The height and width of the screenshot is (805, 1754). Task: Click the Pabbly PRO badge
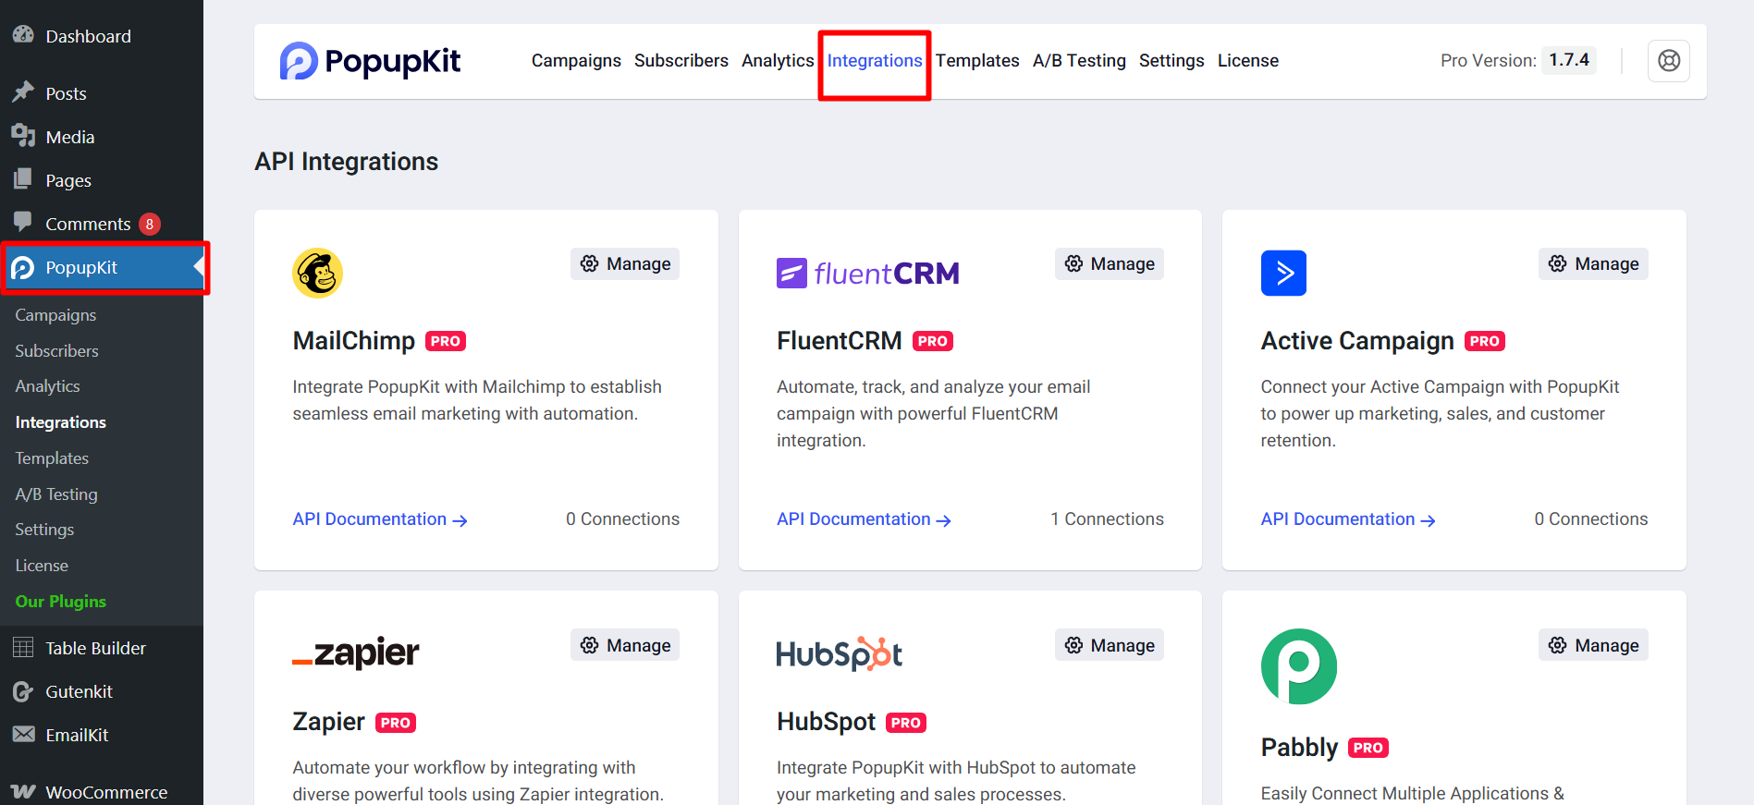[1368, 748]
